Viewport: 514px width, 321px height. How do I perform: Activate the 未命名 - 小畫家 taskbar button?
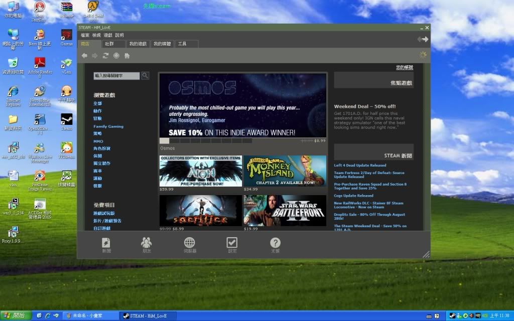pos(91,316)
